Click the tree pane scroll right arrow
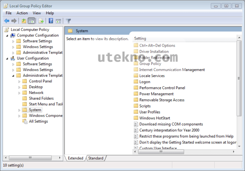This screenshot has width=245, height=171. coord(60,158)
